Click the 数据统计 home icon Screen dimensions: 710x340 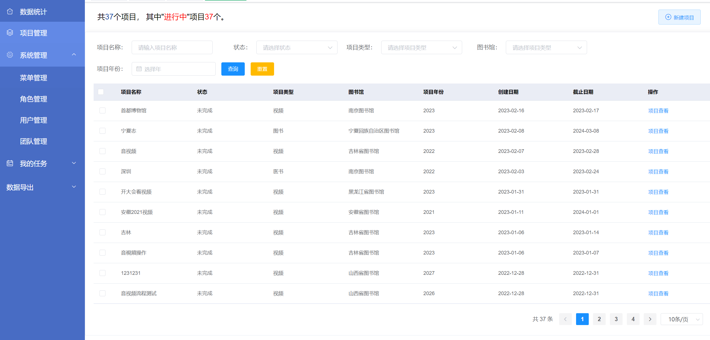point(10,11)
